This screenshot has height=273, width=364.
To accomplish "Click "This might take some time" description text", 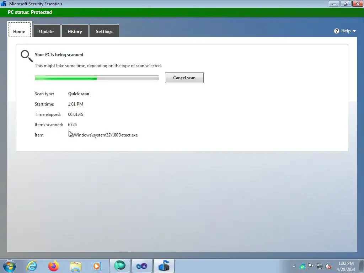I will click(x=98, y=66).
